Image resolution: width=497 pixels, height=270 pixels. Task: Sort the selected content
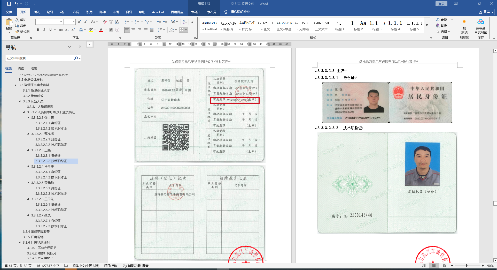(185, 22)
